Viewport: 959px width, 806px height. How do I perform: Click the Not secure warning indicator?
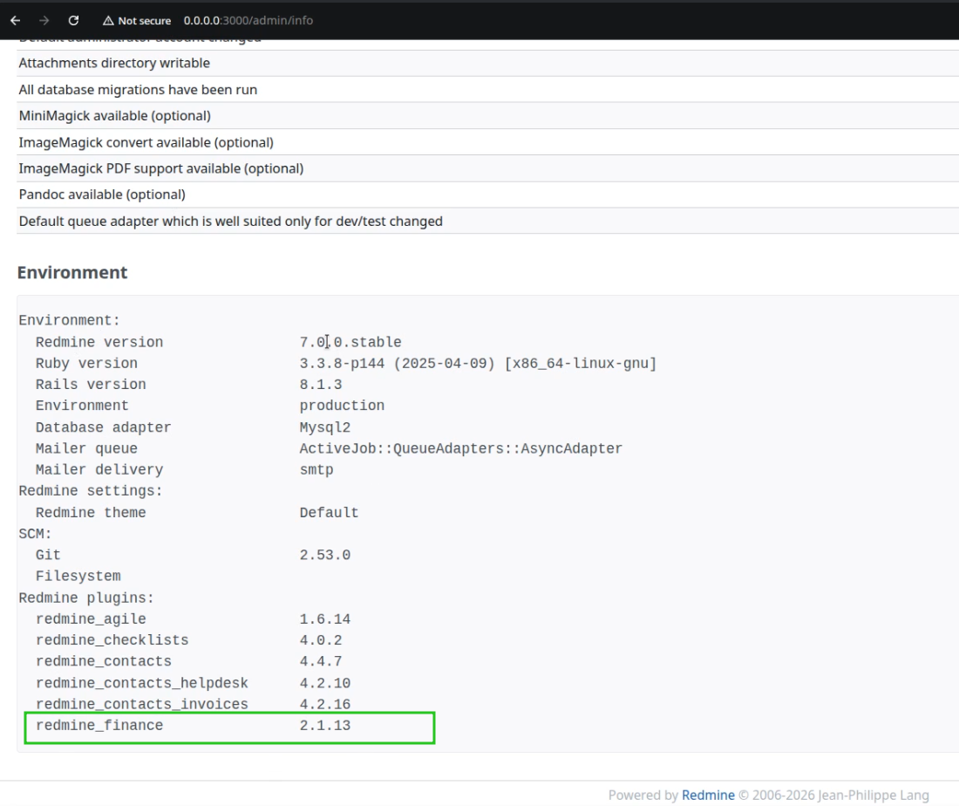pos(137,21)
